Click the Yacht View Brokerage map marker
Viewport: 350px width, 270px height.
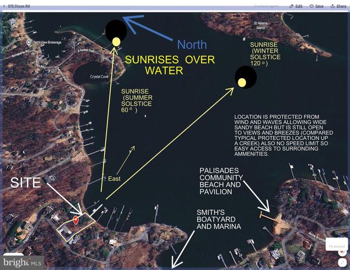pyautogui.click(x=28, y=42)
